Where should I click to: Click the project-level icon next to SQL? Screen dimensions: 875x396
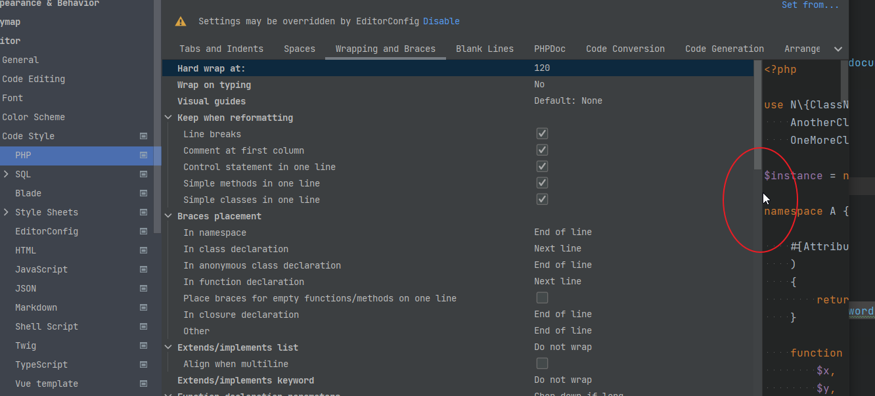pyautogui.click(x=143, y=174)
